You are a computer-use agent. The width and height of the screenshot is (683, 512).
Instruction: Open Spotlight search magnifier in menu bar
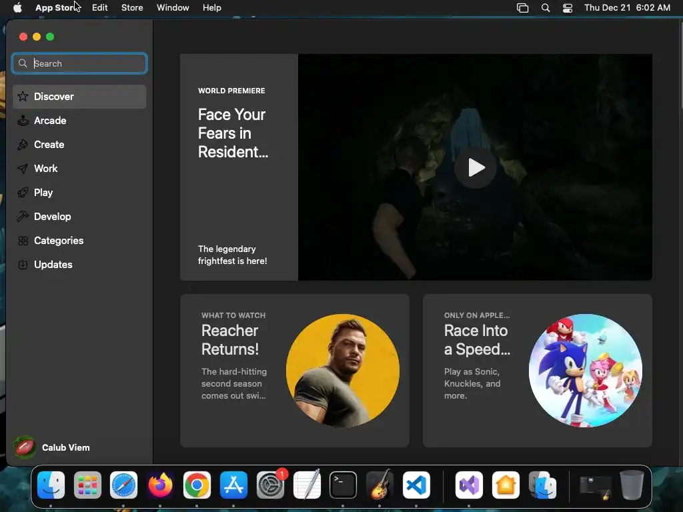pyautogui.click(x=546, y=8)
